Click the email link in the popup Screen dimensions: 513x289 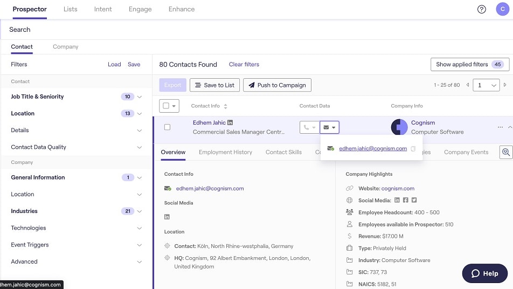tap(373, 149)
